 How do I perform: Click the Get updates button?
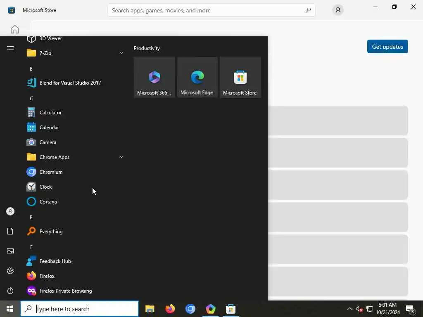coord(387,46)
